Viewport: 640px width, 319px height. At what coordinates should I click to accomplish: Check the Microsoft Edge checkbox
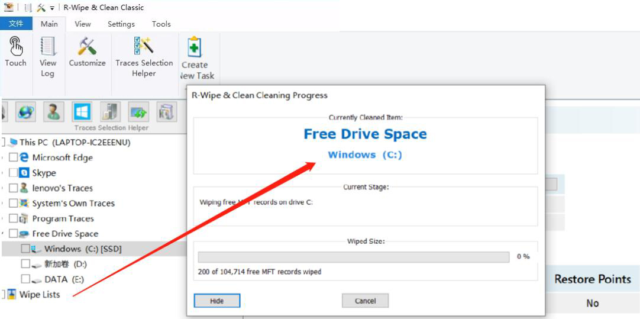(x=14, y=157)
